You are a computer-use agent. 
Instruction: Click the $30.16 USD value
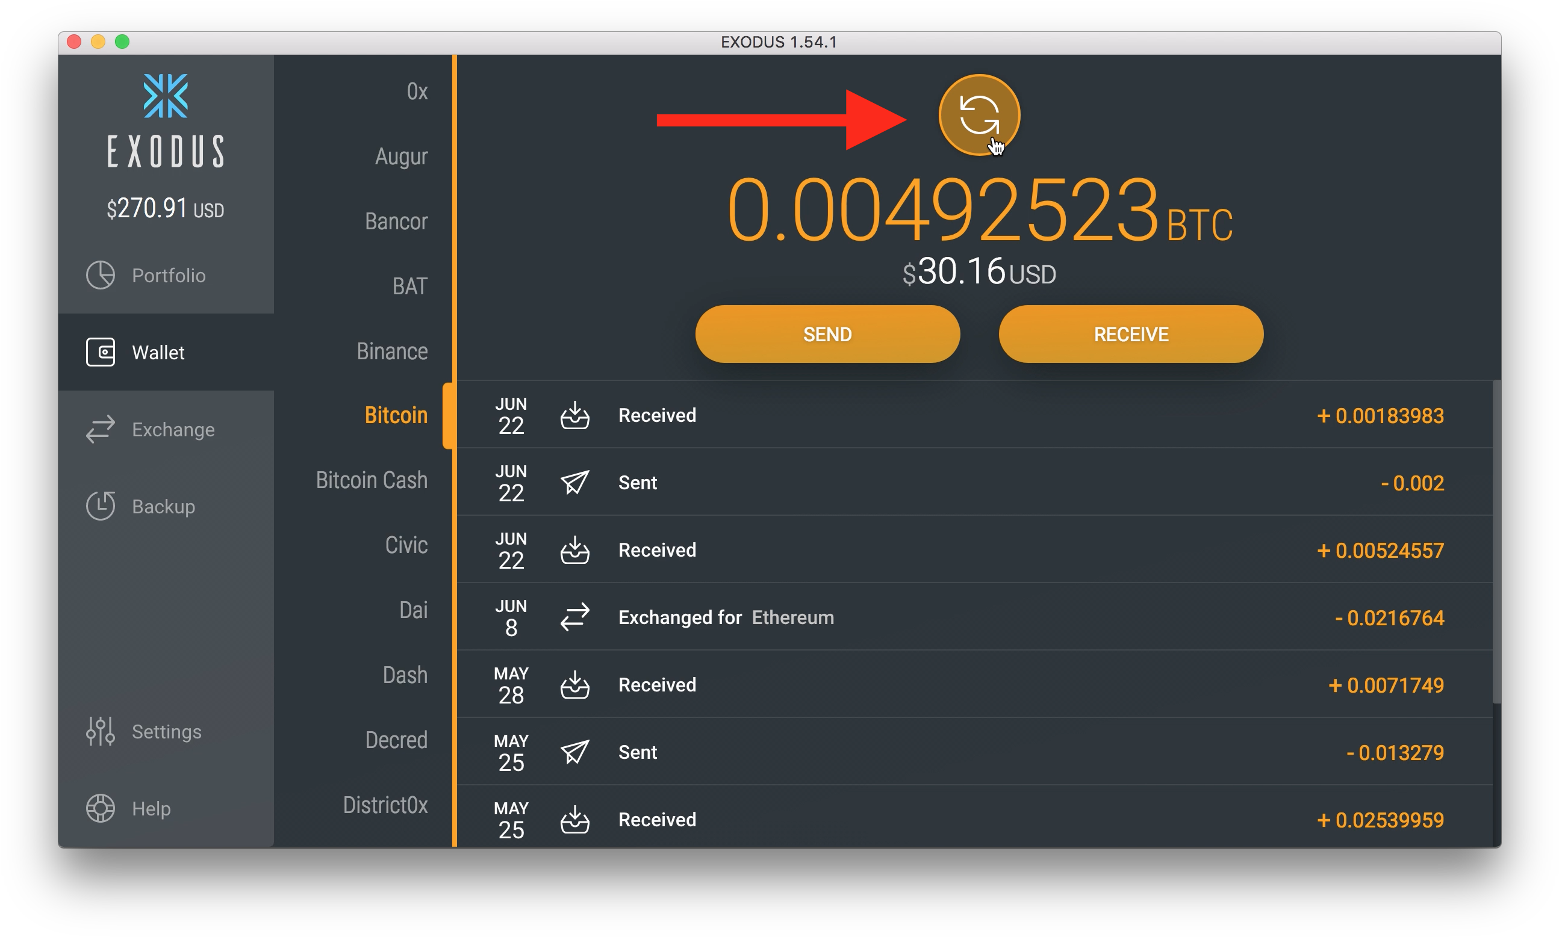(979, 272)
